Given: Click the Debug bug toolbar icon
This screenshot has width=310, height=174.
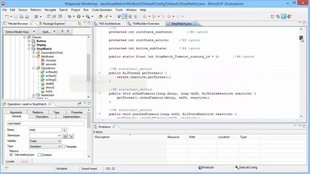Looking at the screenshot, I should (70, 16).
